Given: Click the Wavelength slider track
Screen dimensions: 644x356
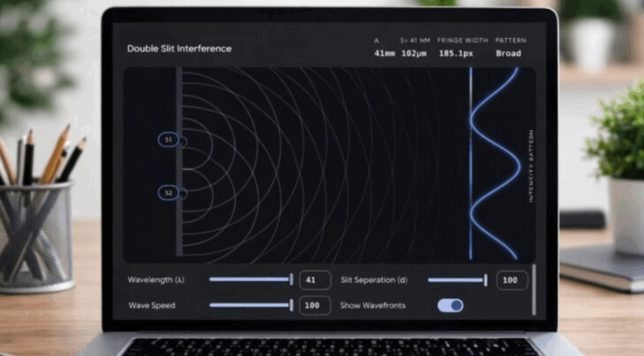Looking at the screenshot, I should tap(248, 279).
